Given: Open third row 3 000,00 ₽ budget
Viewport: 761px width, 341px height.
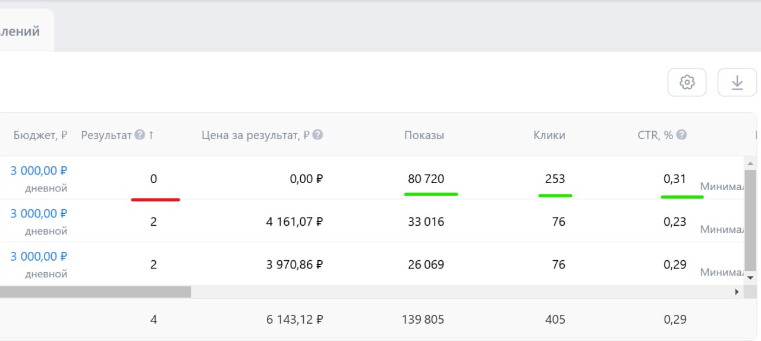Looking at the screenshot, I should point(39,257).
